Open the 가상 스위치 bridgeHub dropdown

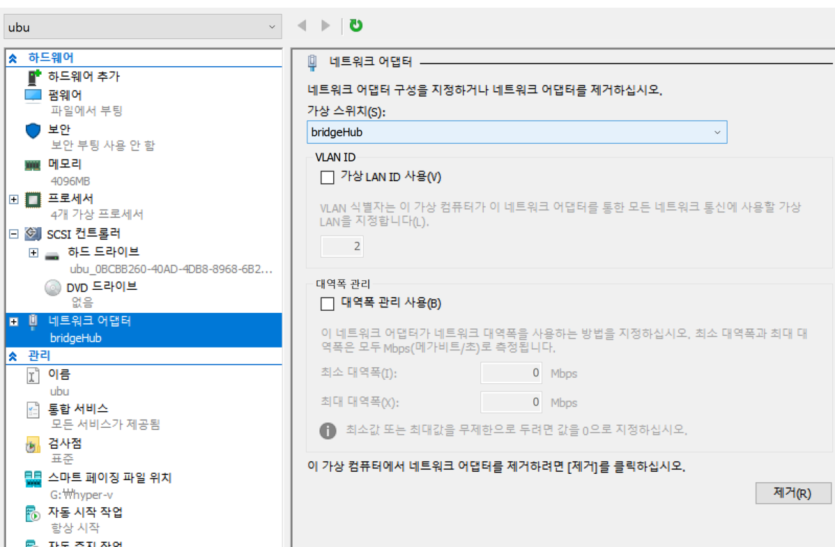click(516, 132)
